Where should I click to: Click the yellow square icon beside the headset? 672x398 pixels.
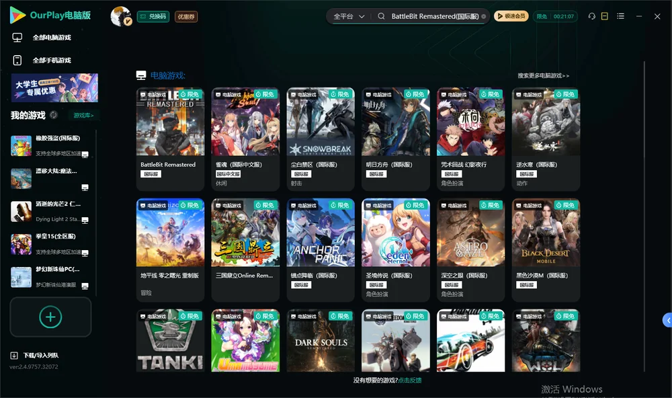604,16
